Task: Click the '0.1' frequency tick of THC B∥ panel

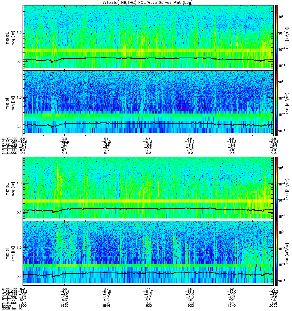Action: point(19,277)
